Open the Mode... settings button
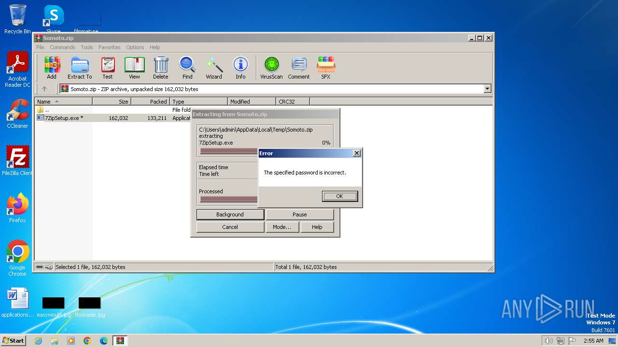 (282, 227)
